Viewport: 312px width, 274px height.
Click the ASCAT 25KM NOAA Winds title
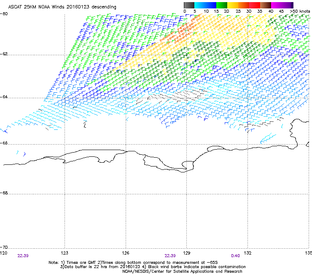62,7
